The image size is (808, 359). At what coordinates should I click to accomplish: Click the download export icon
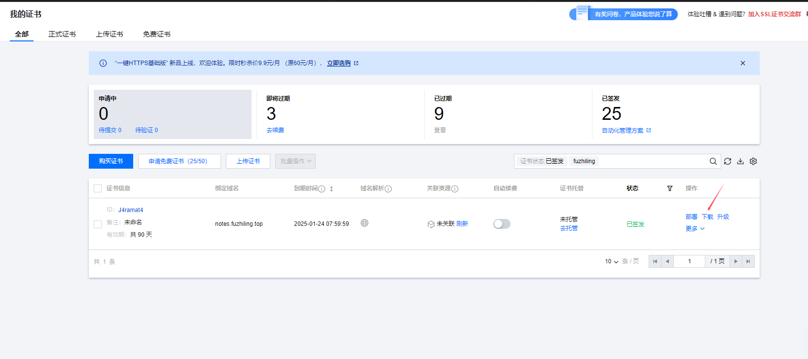(740, 161)
